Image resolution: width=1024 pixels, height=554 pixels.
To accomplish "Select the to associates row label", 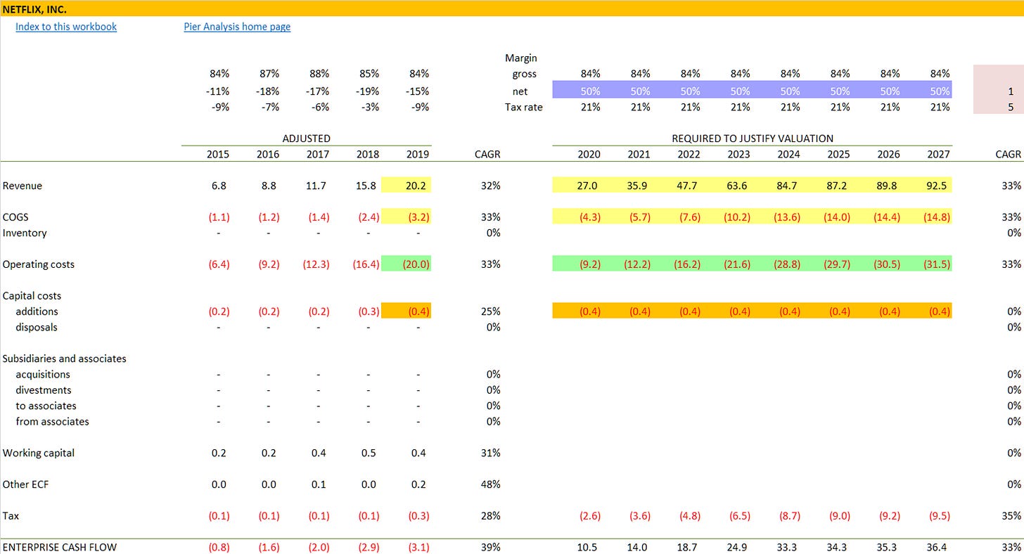I will [46, 406].
